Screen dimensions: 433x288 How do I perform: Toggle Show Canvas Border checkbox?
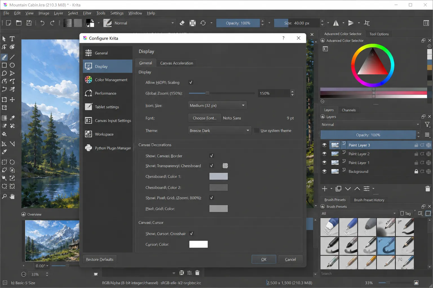coord(211,156)
